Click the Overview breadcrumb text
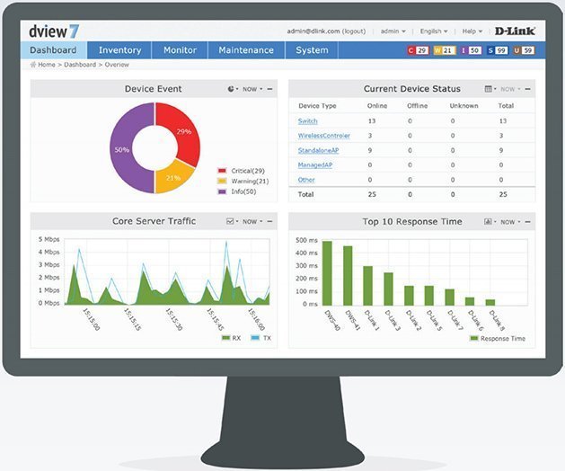This screenshot has width=565, height=471. (x=117, y=65)
